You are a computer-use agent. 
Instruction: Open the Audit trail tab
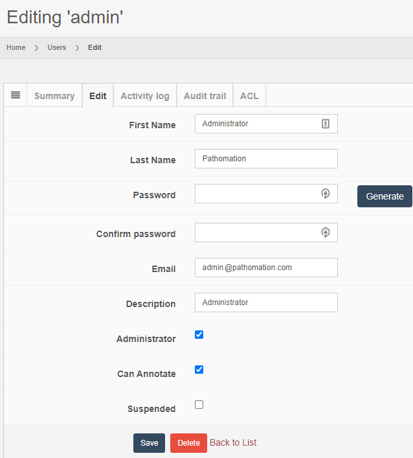[x=205, y=96]
